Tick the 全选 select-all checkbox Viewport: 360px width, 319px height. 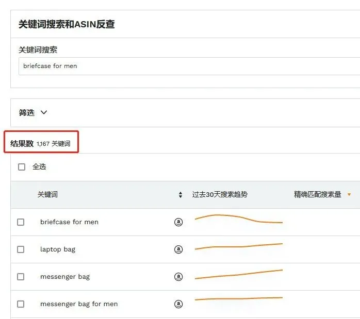22,167
